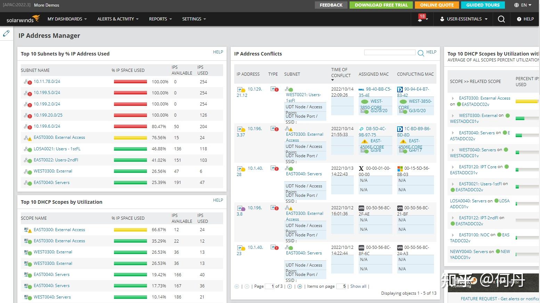Open the ALERTS & ACTIVITY menu
Screen dimensions: 540x303
(118, 19)
